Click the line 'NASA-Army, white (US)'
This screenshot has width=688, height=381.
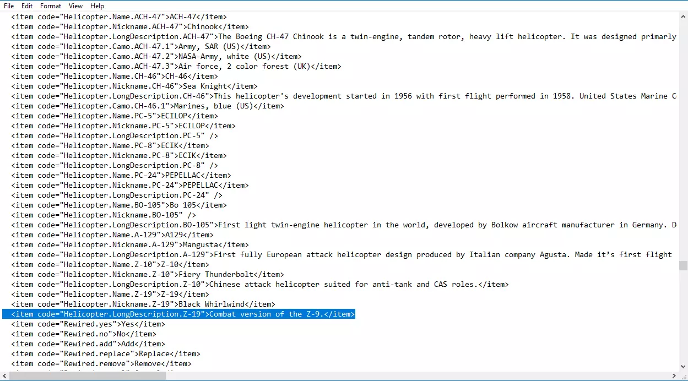pyautogui.click(x=156, y=57)
